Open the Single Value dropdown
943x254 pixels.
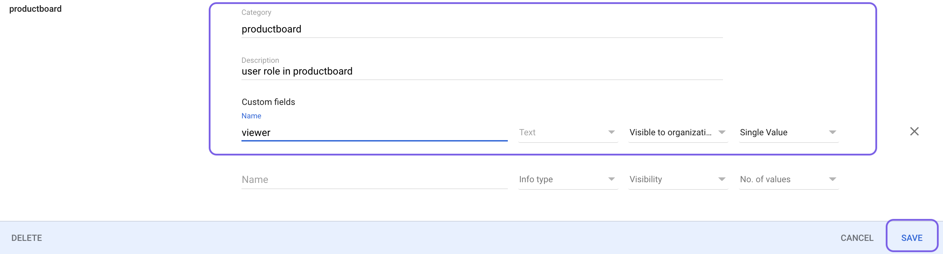tap(789, 133)
